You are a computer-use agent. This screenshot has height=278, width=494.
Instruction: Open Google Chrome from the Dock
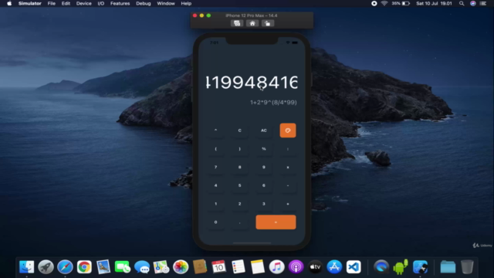tap(84, 267)
